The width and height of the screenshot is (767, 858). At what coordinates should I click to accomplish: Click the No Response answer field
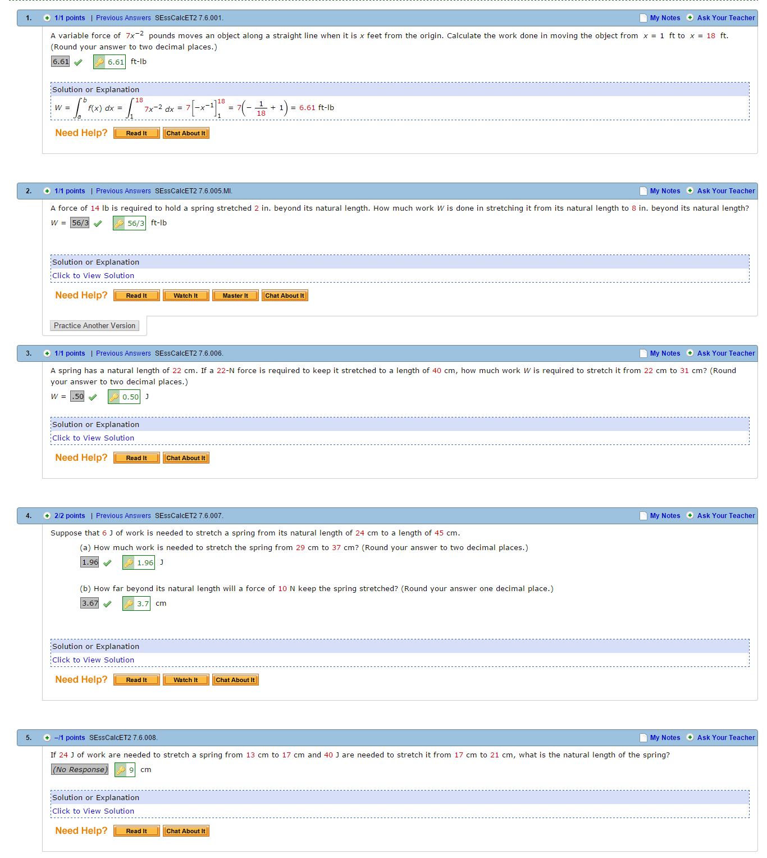79,770
